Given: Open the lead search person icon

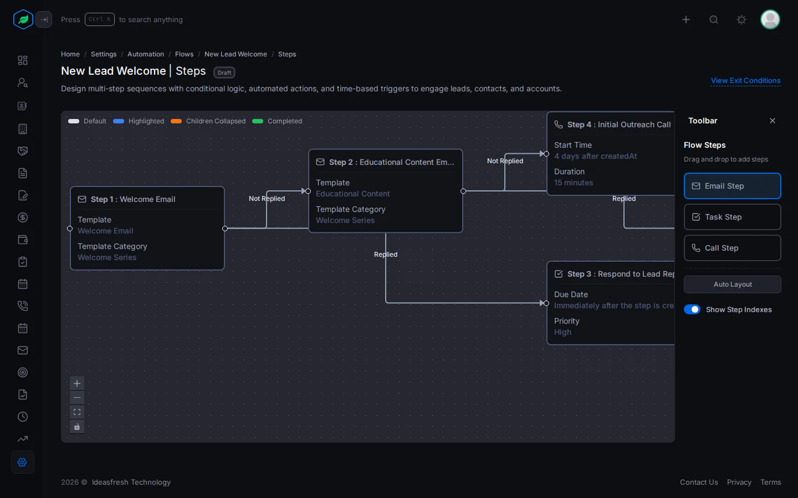Looking at the screenshot, I should [x=23, y=82].
